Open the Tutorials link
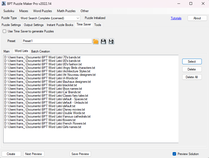Image resolution: width=209 pixels, height=158 pixels. coord(176,18)
